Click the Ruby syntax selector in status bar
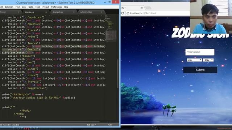 (x=110, y=125)
